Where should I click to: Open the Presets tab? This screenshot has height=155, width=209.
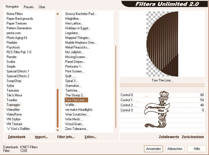[29, 7]
